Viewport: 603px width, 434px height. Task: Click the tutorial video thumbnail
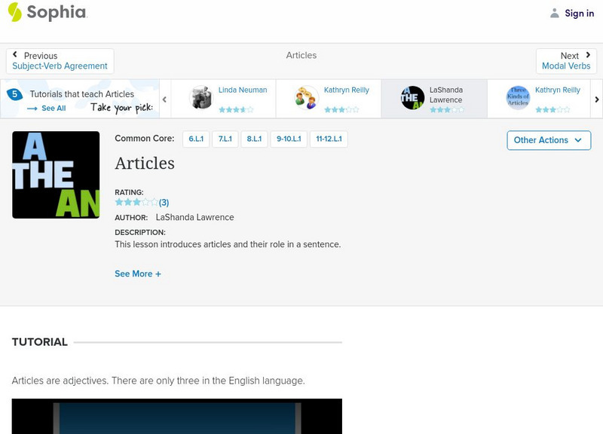[177, 418]
